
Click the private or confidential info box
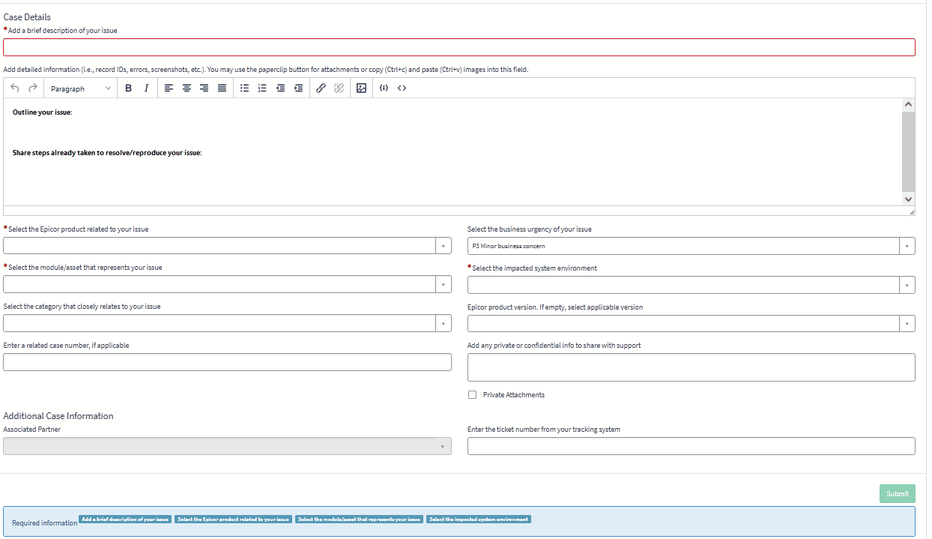(x=691, y=367)
